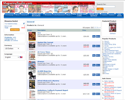Click the Search for input field
This screenshot has width=125, height=100.
pos(106,6)
